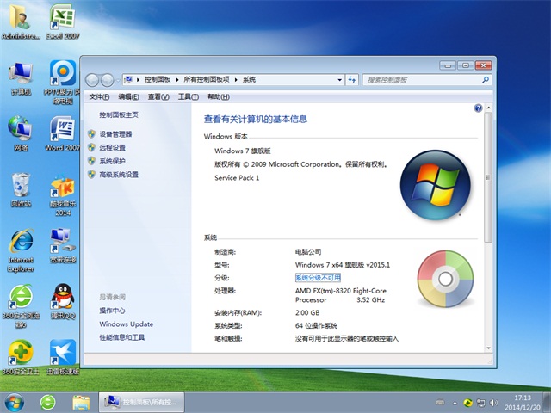
Task: Click the Forward navigation button
Action: pos(107,80)
